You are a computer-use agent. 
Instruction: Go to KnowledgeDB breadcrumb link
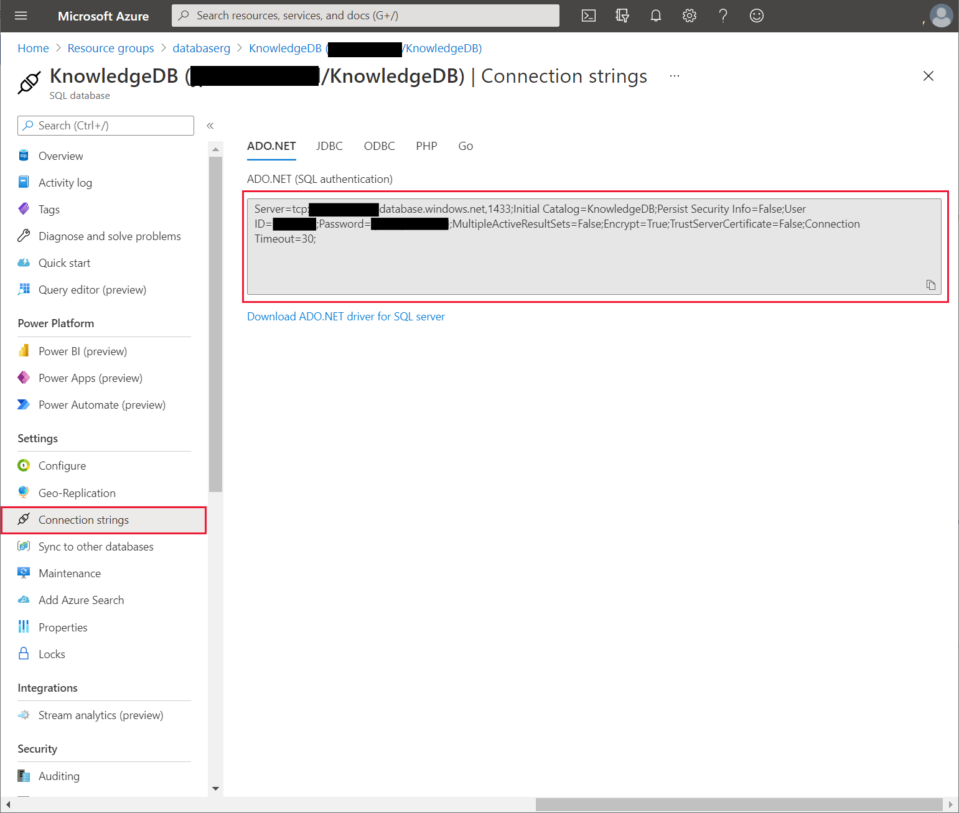coord(365,49)
